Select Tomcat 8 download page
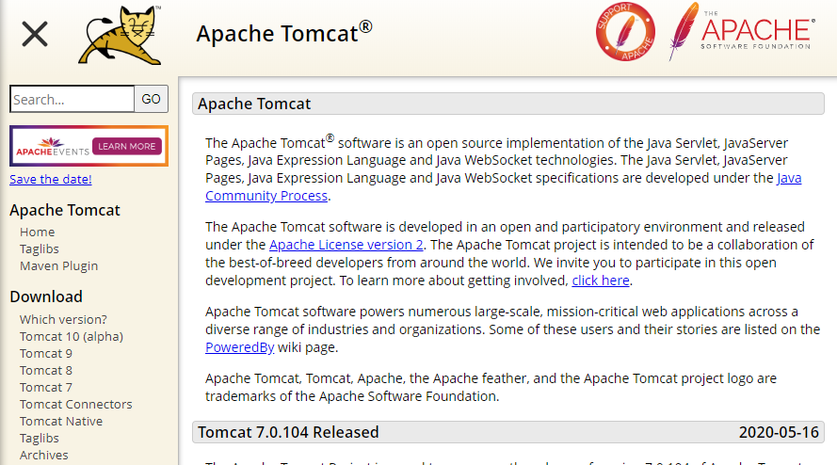The height and width of the screenshot is (465, 837). pos(46,371)
